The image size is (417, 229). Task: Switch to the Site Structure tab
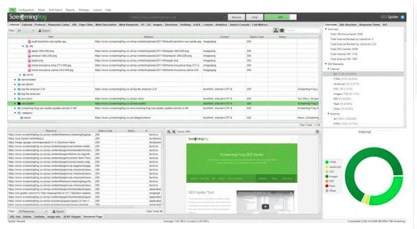(x=348, y=25)
